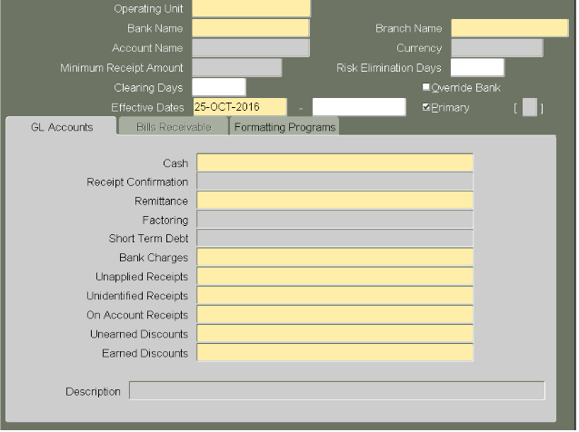This screenshot has width=579, height=432.
Task: Click the Unapplied Receipts account field
Action: (x=334, y=277)
